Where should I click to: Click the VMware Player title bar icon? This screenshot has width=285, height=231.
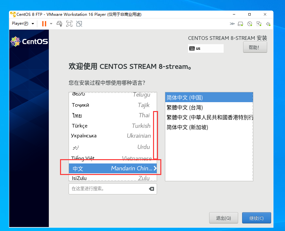coord(13,14)
